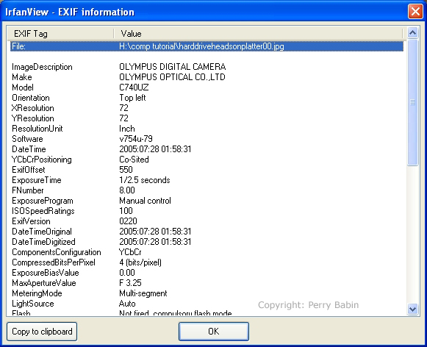
Task: Select the ISOSpeedRatings row
Action: coord(207,211)
